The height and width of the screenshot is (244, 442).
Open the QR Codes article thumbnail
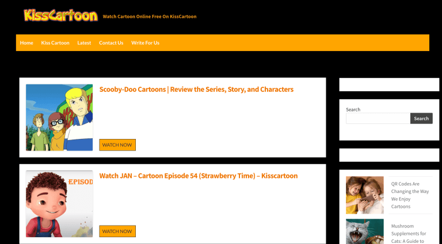(365, 195)
